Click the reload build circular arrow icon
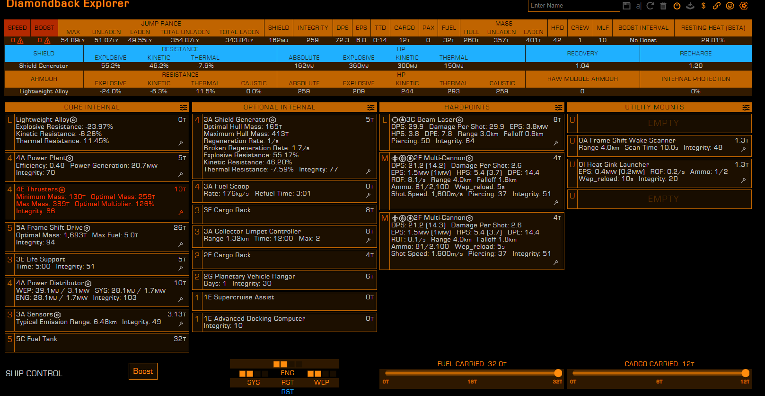This screenshot has height=396, width=765. tap(651, 6)
